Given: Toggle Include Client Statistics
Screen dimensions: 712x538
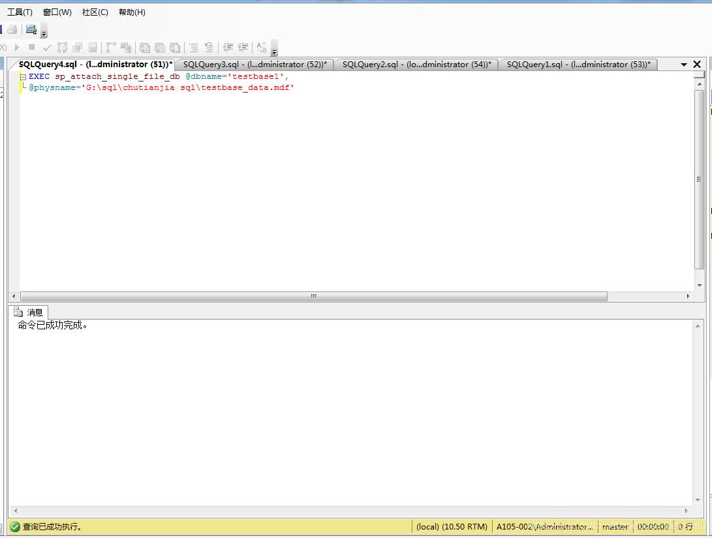Looking at the screenshot, I should pyautogui.click(x=126, y=48).
